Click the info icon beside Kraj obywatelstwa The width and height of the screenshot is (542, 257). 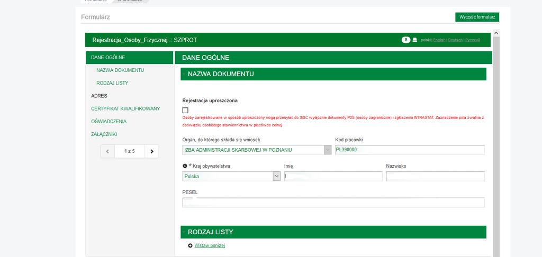185,166
